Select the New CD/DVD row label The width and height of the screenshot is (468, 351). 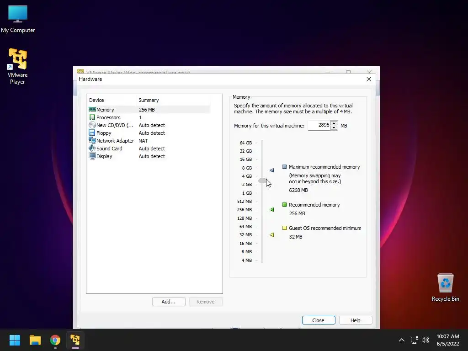pyautogui.click(x=115, y=125)
